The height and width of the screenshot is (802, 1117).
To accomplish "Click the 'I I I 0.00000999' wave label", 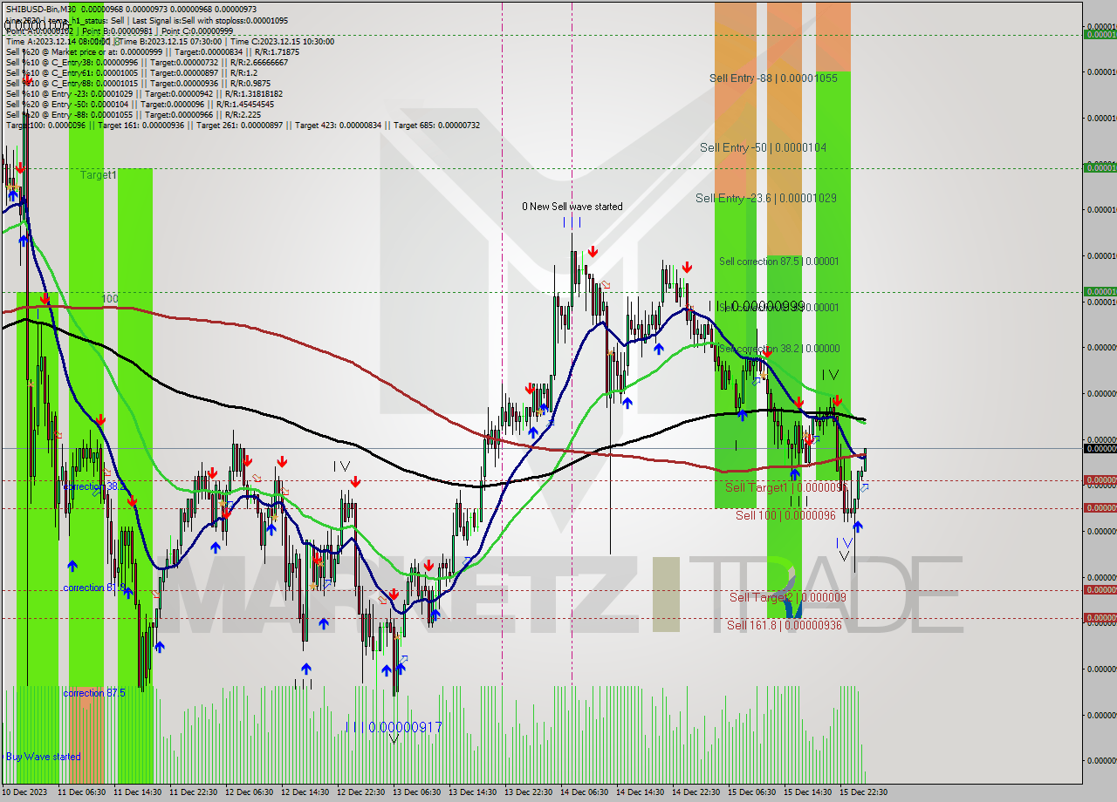I will pos(757,306).
